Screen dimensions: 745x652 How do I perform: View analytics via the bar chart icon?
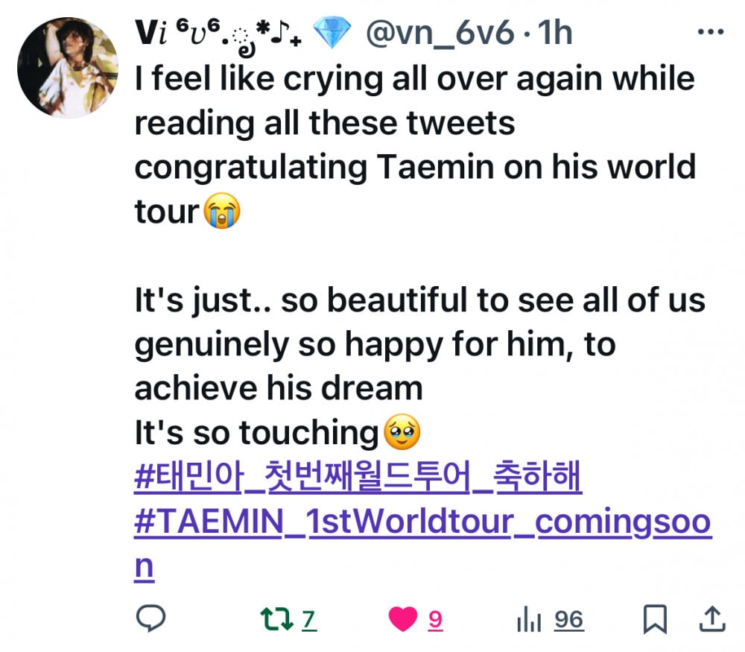(529, 618)
